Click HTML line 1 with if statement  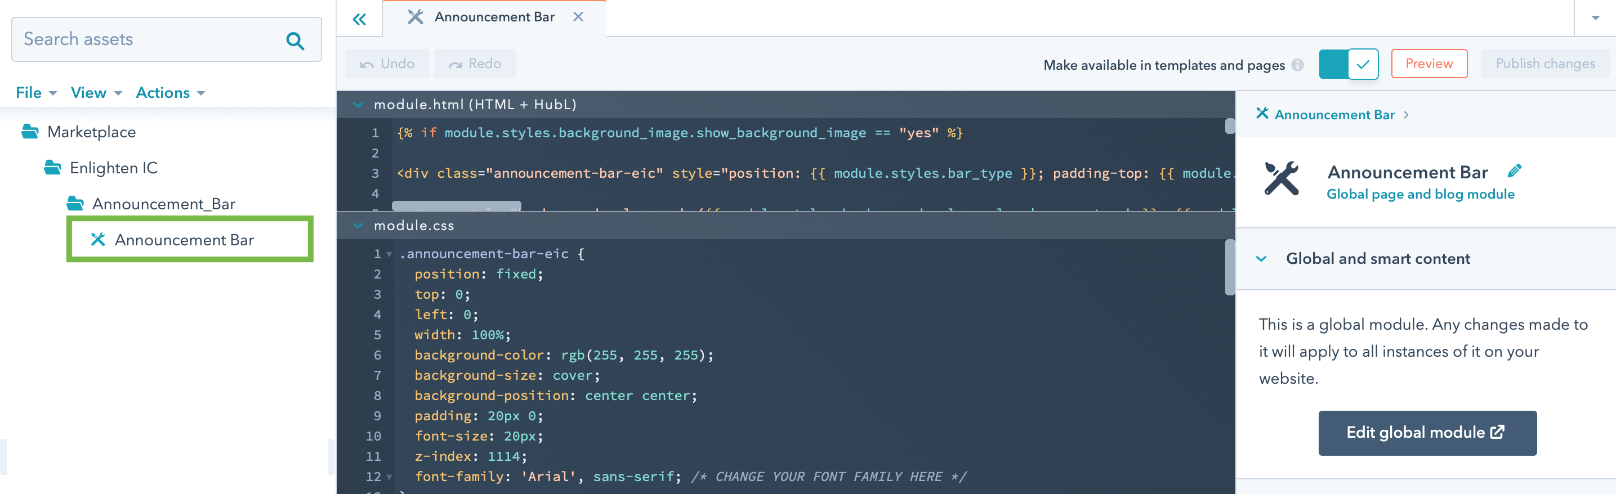point(680,133)
